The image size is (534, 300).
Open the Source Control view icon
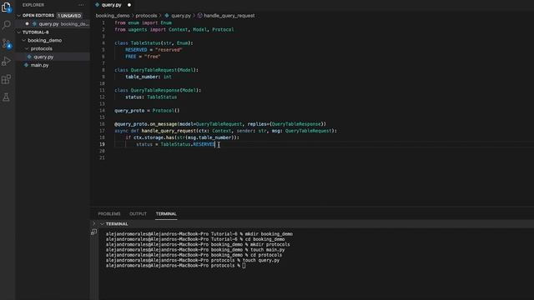tap(6, 43)
